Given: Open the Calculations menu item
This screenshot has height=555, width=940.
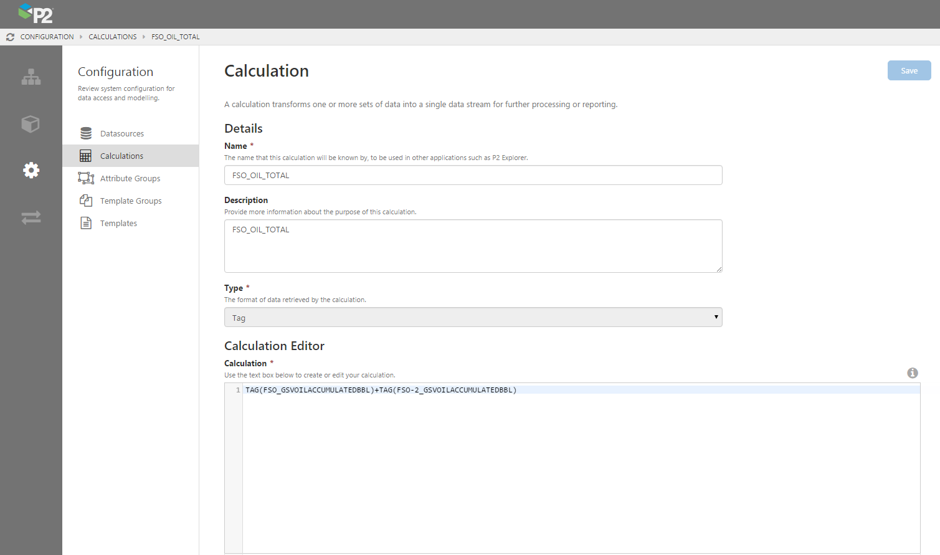Looking at the screenshot, I should (x=121, y=156).
